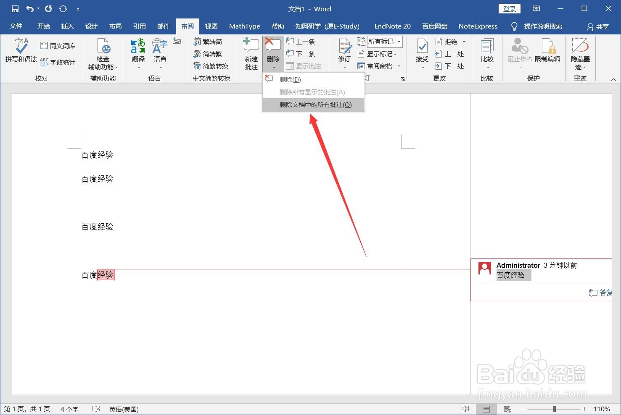Show Word Count (字数统计)
621x415 pixels.
pos(58,62)
